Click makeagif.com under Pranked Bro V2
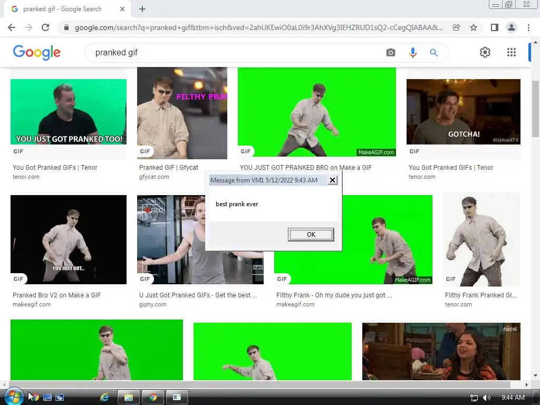The image size is (540, 405). click(x=32, y=304)
